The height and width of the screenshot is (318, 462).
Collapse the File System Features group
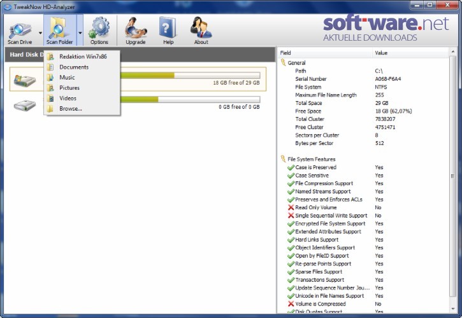pyautogui.click(x=284, y=159)
